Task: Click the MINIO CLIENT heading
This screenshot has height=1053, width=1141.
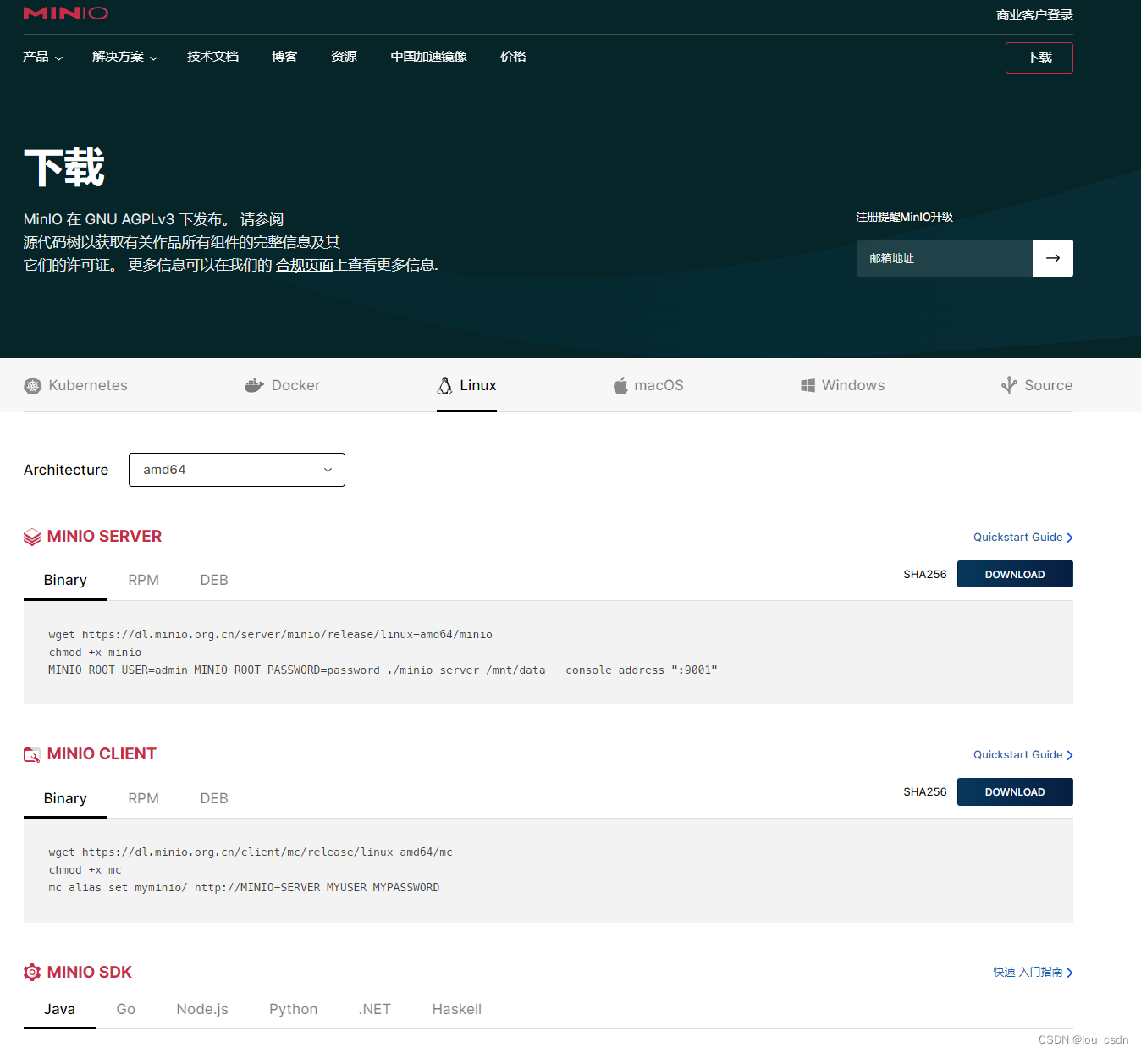Action: point(102,754)
